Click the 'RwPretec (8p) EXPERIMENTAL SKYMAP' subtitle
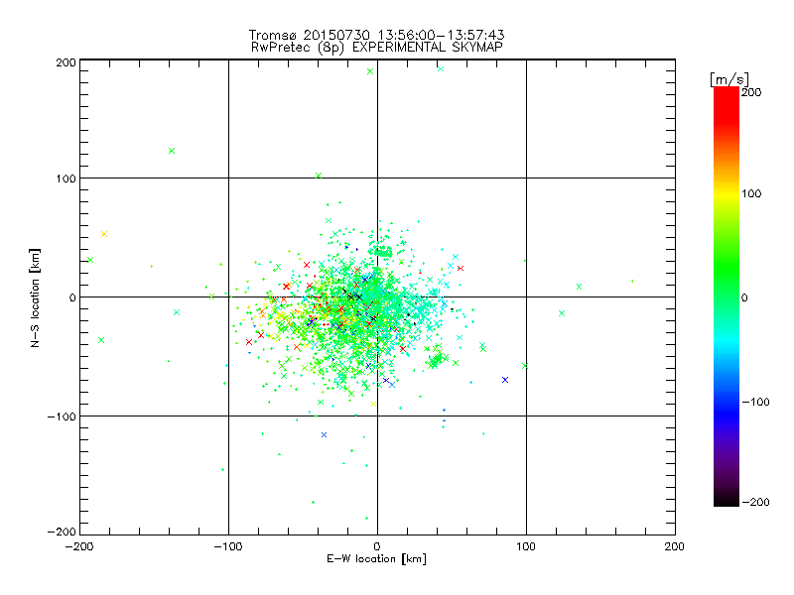This screenshot has height=595, width=794. (376, 47)
